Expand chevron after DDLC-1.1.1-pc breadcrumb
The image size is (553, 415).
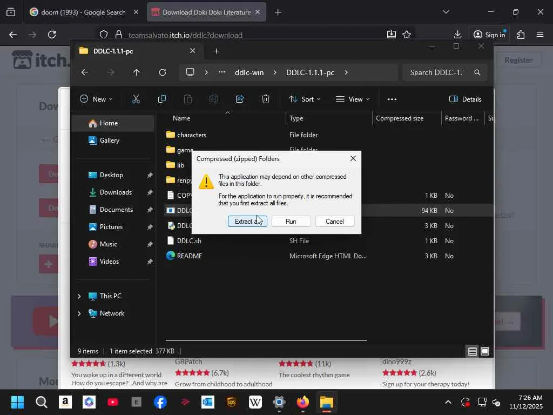click(346, 72)
